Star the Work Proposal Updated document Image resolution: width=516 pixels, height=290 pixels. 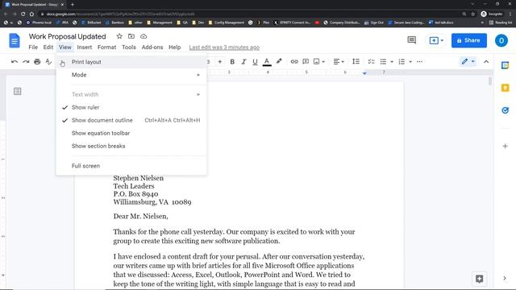click(119, 36)
